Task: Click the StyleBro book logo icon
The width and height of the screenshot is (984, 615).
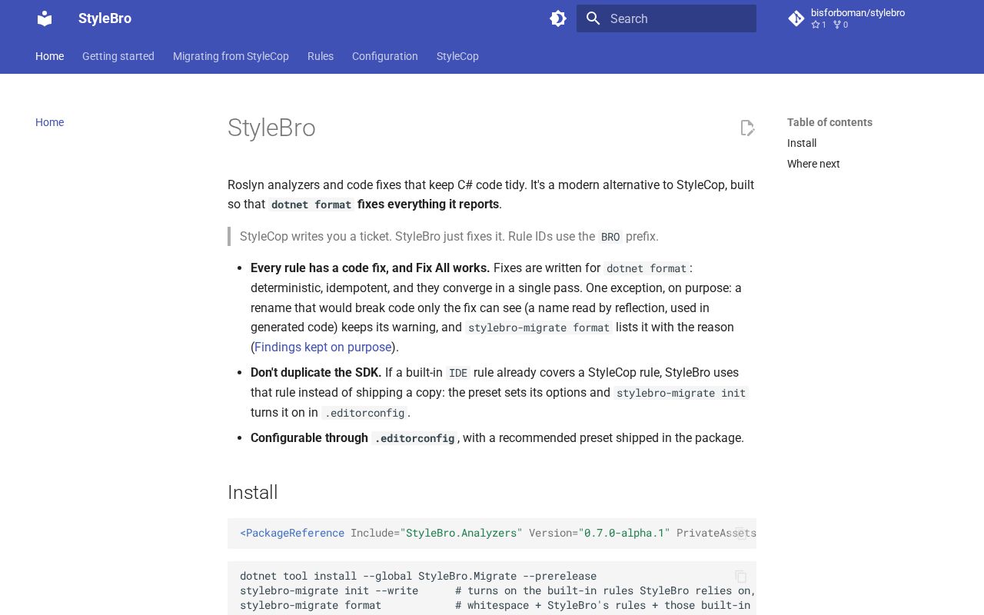Action: coord(45,18)
